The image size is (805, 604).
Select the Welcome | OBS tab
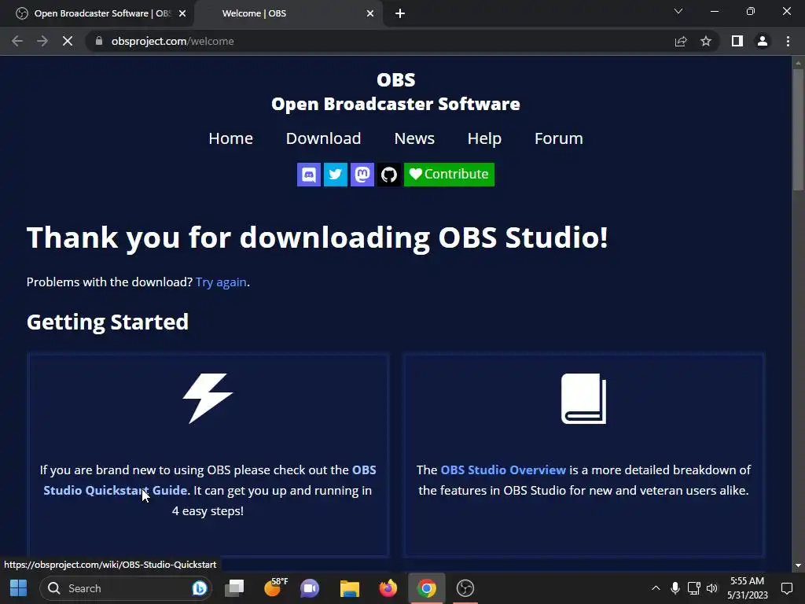click(288, 14)
